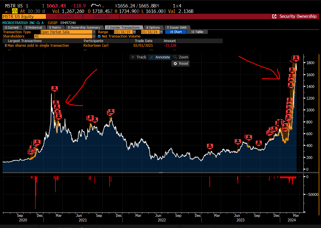Switch to Table view
Screen dimensions: 321x228
[x=197, y=32]
